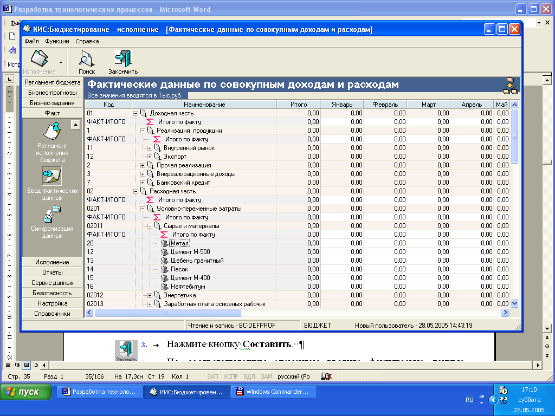Expand the Экспорт node

click(x=150, y=157)
